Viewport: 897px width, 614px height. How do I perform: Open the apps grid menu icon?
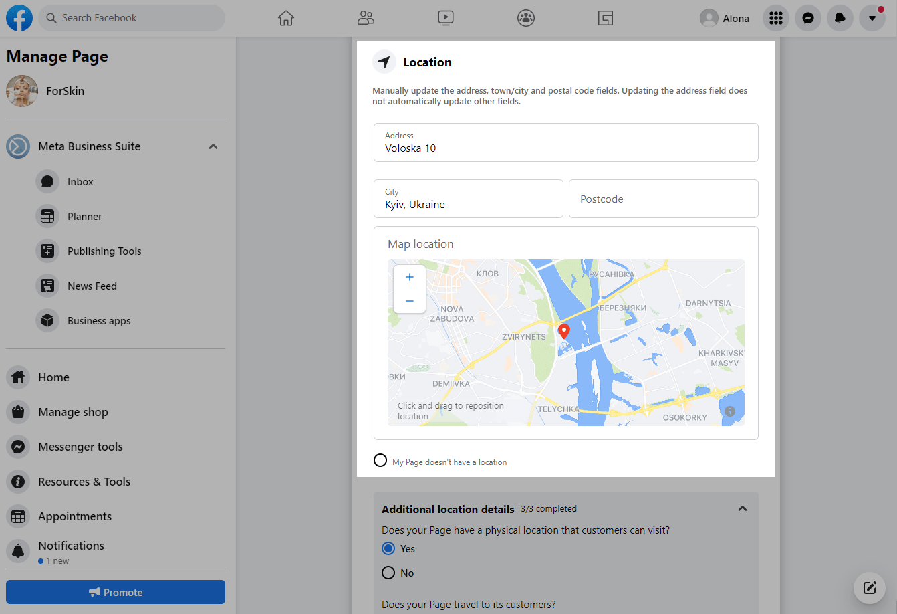pyautogui.click(x=776, y=18)
